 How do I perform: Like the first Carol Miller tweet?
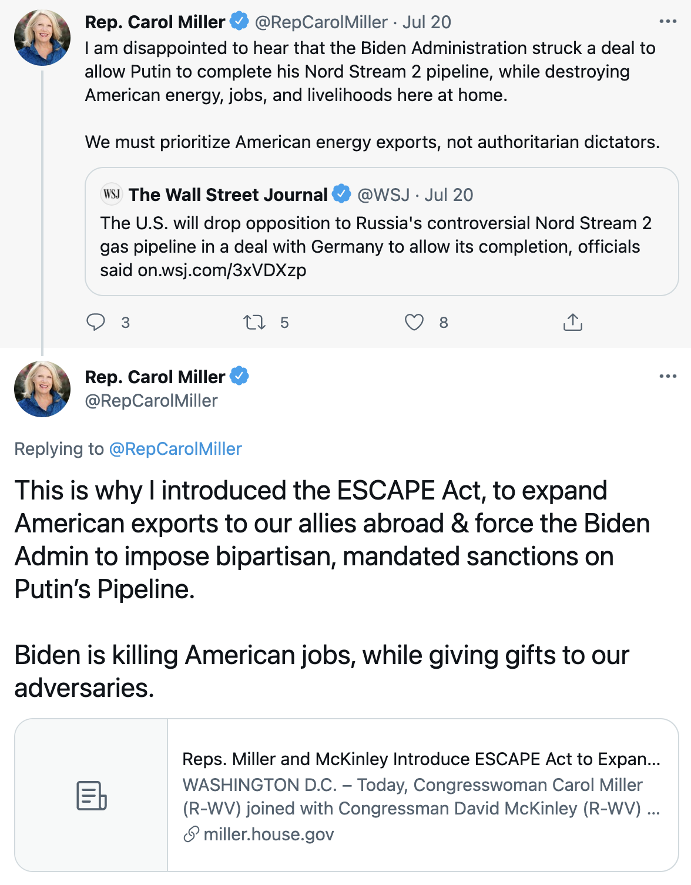414,322
